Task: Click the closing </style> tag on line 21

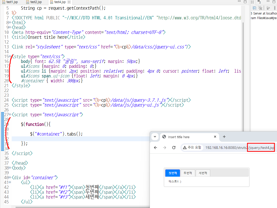Action: (21, 86)
